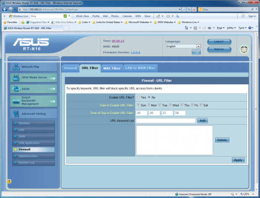
Task: Click the Favorites star icon
Action: [5, 22]
